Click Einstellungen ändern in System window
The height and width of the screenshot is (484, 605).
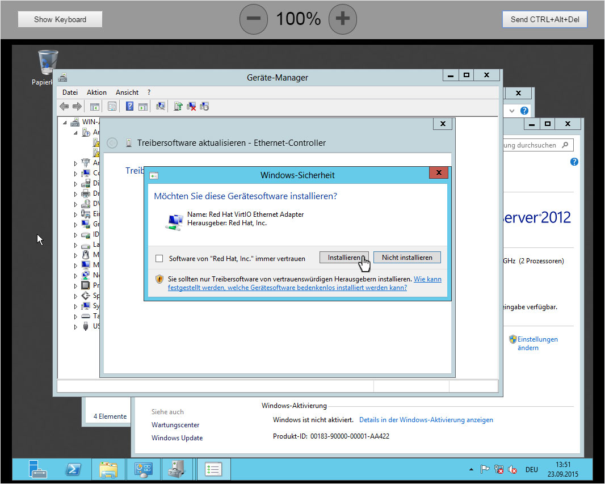tap(537, 343)
